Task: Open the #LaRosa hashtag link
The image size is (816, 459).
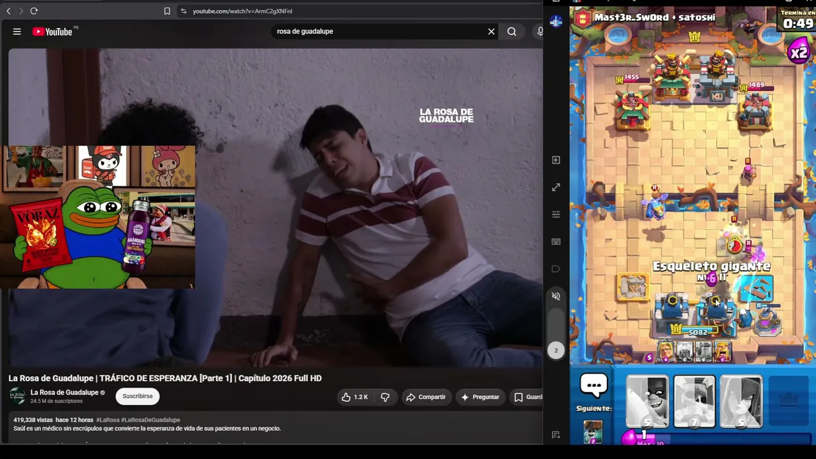Action: point(108,420)
